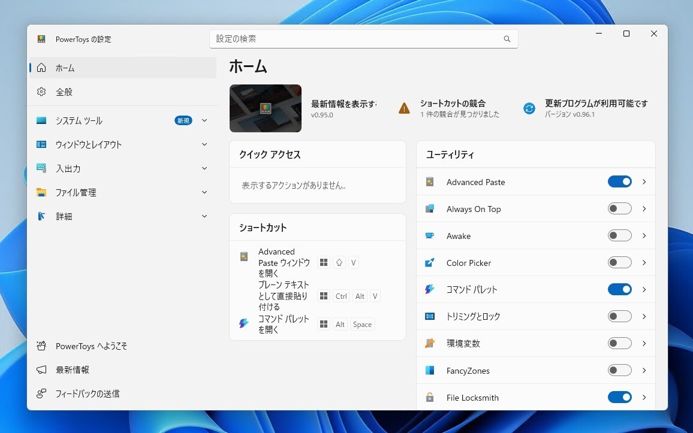
Task: Click the update available refresh icon
Action: tap(529, 108)
